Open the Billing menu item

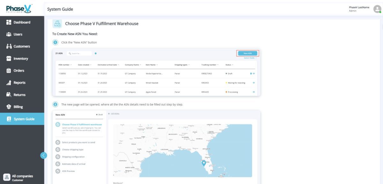click(22, 107)
